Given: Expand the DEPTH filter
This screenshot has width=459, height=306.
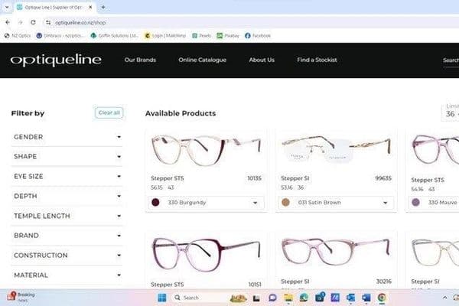Looking at the screenshot, I should pos(67,196).
